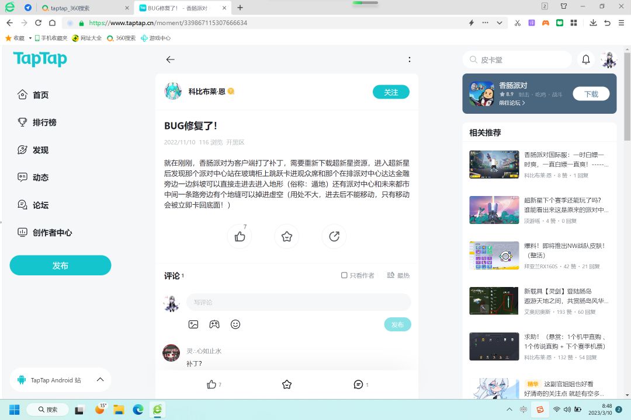Open the 动态 feed section

click(33, 177)
